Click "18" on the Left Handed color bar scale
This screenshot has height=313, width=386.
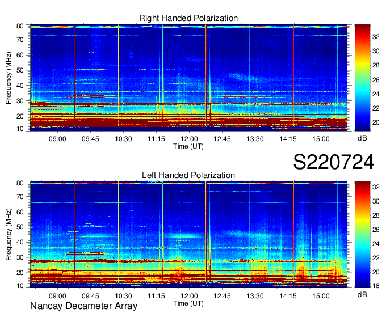coord(376,286)
